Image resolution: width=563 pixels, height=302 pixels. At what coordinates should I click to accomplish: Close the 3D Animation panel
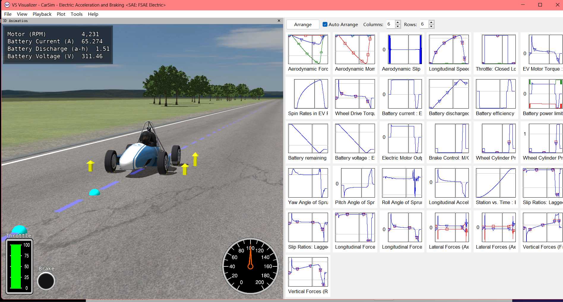click(x=279, y=21)
